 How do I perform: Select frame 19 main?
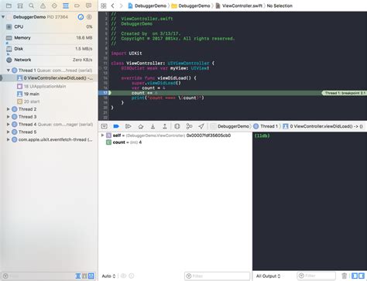[49, 94]
